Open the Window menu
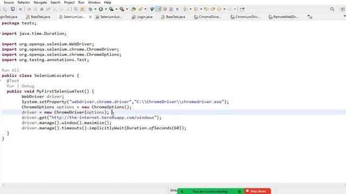This screenshot has height=194, width=346. (94, 2)
